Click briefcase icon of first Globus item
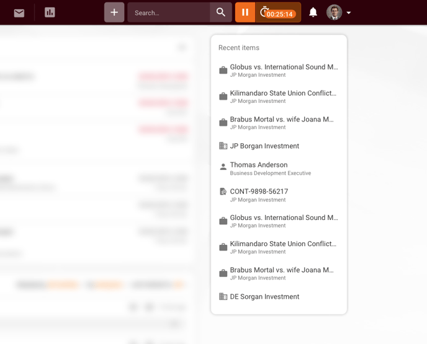The image size is (427, 344). [x=223, y=70]
